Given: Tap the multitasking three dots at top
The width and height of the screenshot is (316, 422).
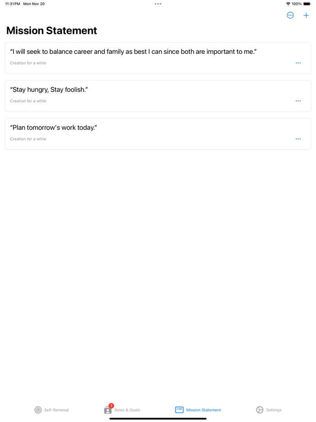Looking at the screenshot, I should pyautogui.click(x=158, y=4).
